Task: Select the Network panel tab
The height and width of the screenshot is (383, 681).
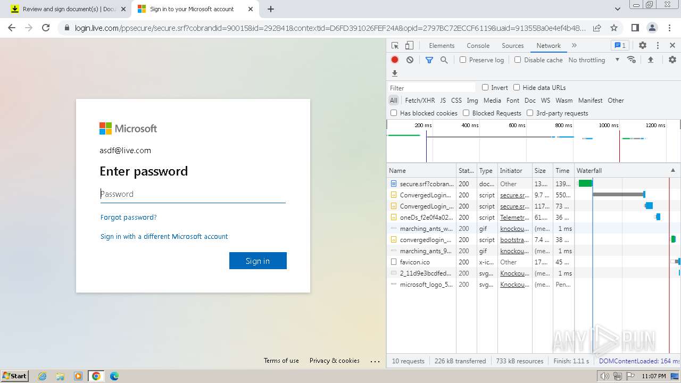Action: [x=549, y=46]
